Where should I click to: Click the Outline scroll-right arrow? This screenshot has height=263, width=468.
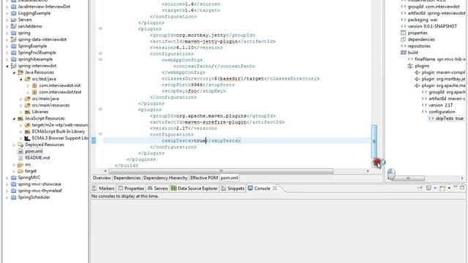(462, 178)
